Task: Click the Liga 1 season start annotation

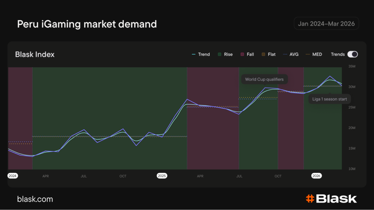Action: pos(329,99)
